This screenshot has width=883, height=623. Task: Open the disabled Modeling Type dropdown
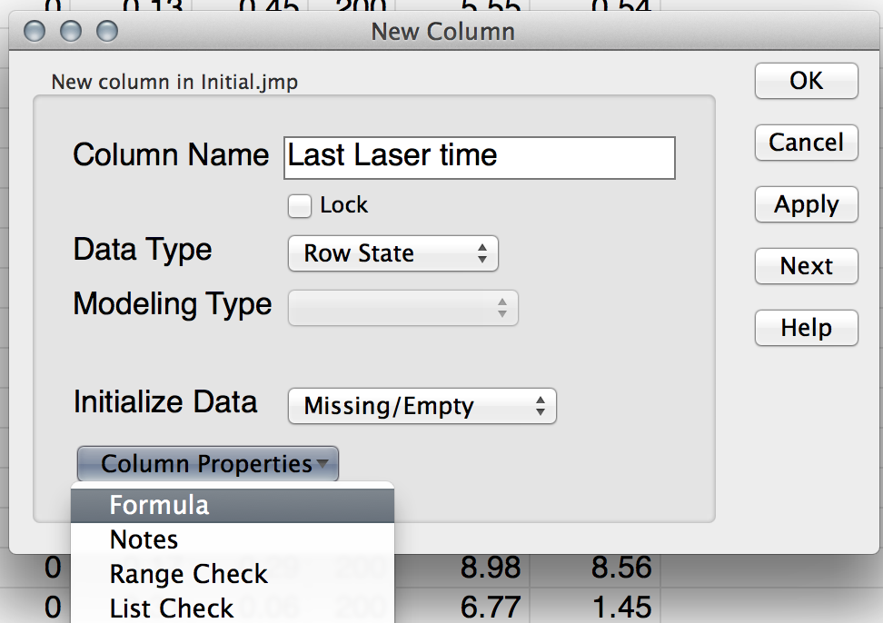(x=402, y=308)
